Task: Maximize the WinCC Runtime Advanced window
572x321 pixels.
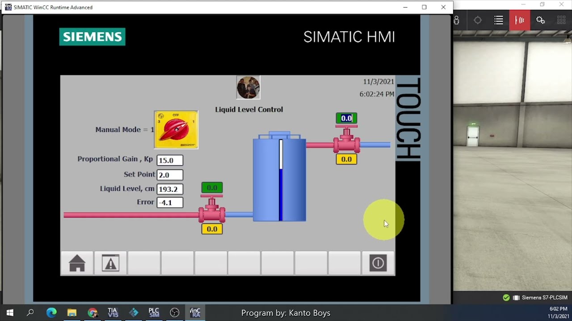Action: [424, 7]
